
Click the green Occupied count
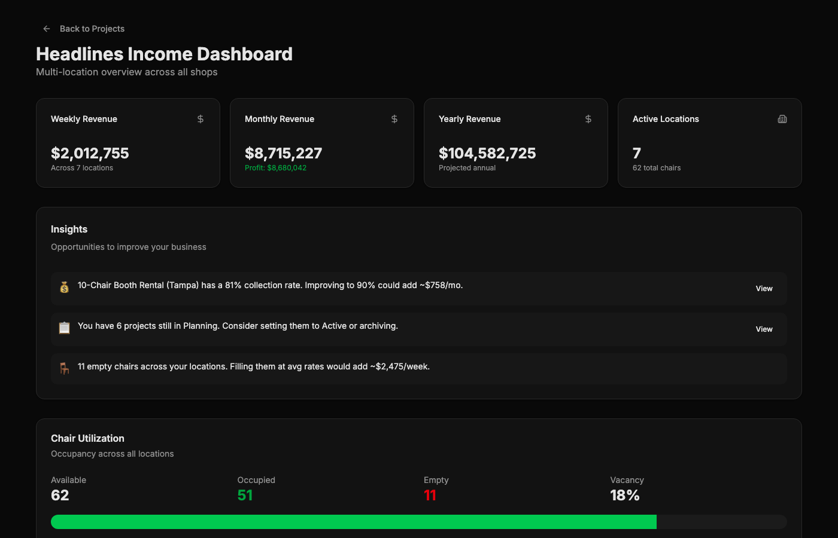coord(245,496)
